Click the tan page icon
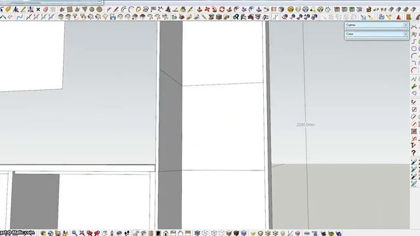This screenshot has width=420, height=236. coord(274,10)
